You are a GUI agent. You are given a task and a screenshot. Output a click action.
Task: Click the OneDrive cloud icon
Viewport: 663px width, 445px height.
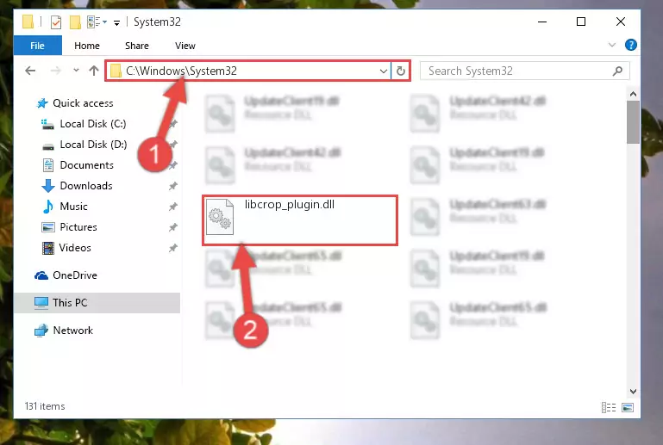(41, 275)
